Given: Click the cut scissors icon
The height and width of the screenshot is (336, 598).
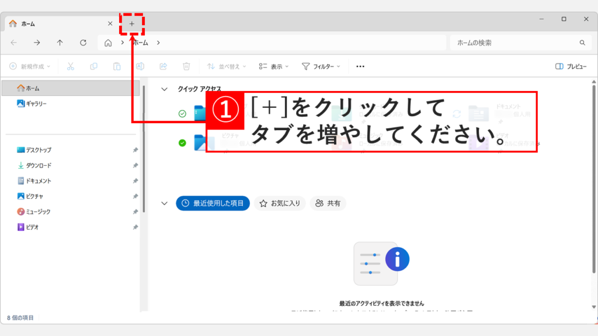Looking at the screenshot, I should click(x=71, y=66).
